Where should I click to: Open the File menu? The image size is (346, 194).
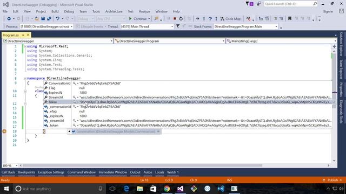point(5,11)
